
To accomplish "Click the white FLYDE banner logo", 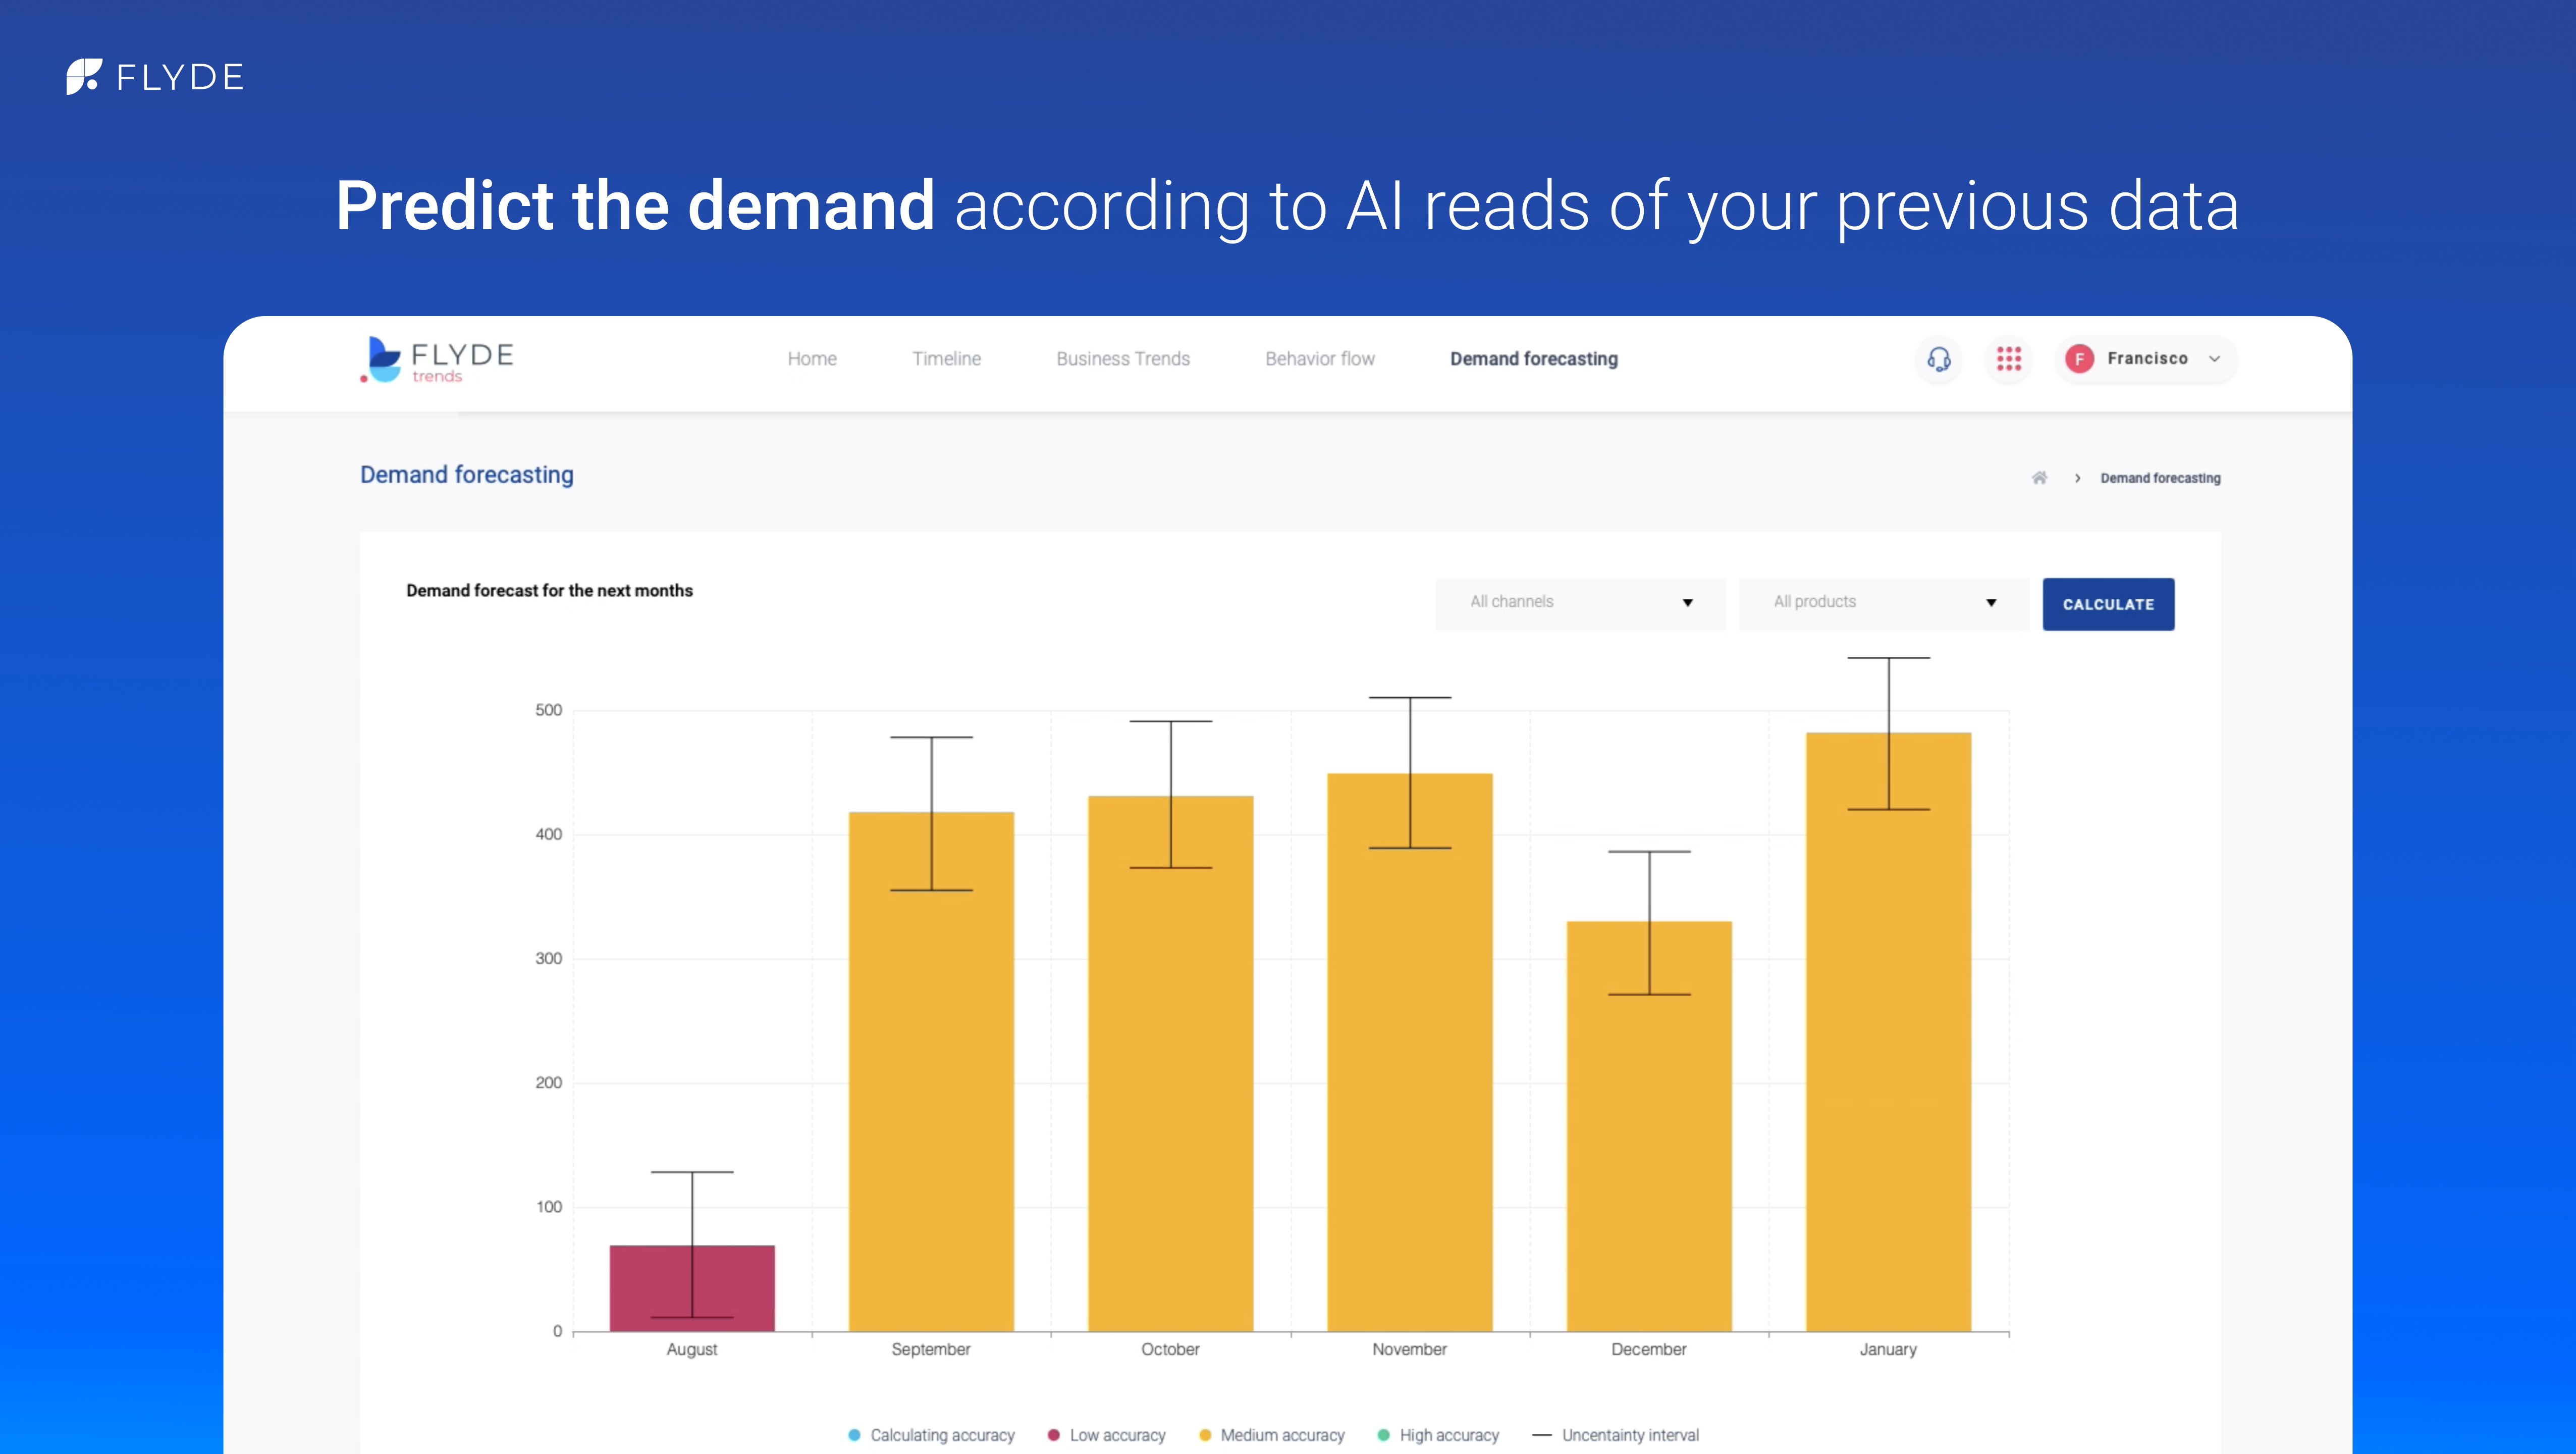I will pos(155,77).
